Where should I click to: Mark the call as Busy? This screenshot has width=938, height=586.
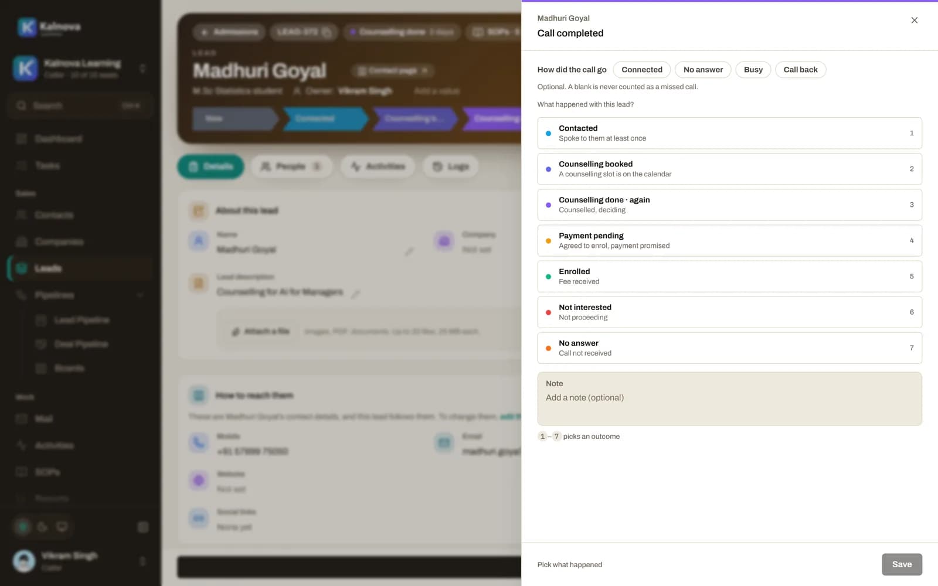pyautogui.click(x=753, y=70)
